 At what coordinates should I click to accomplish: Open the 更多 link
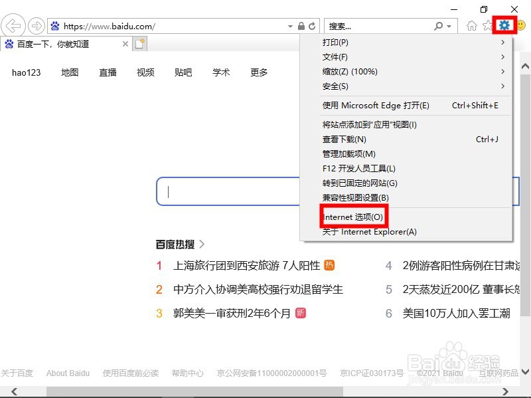259,72
